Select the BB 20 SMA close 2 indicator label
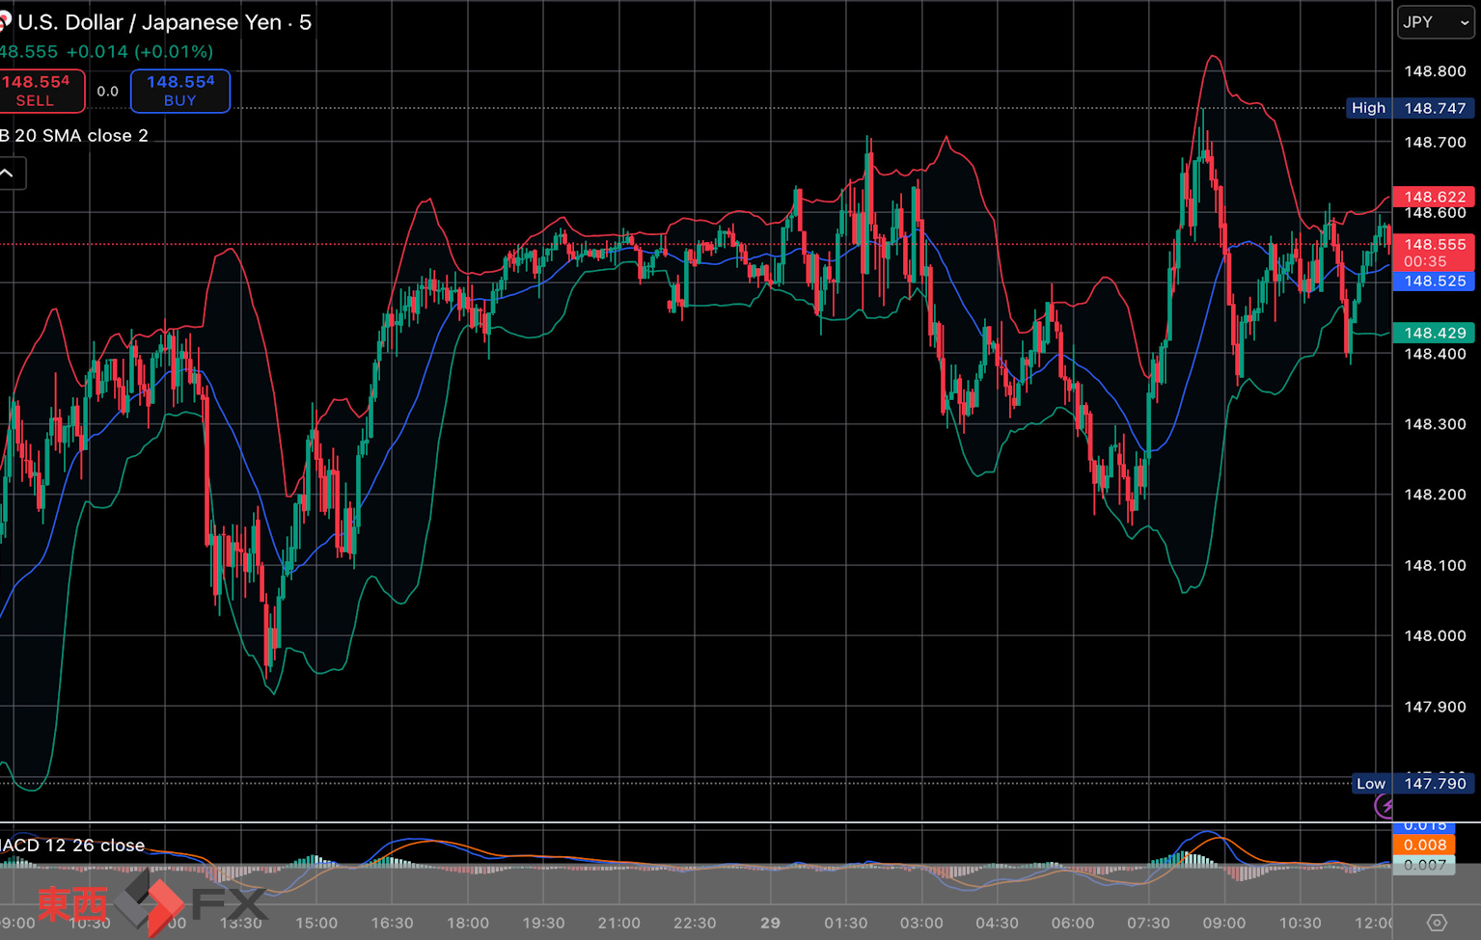 75,136
